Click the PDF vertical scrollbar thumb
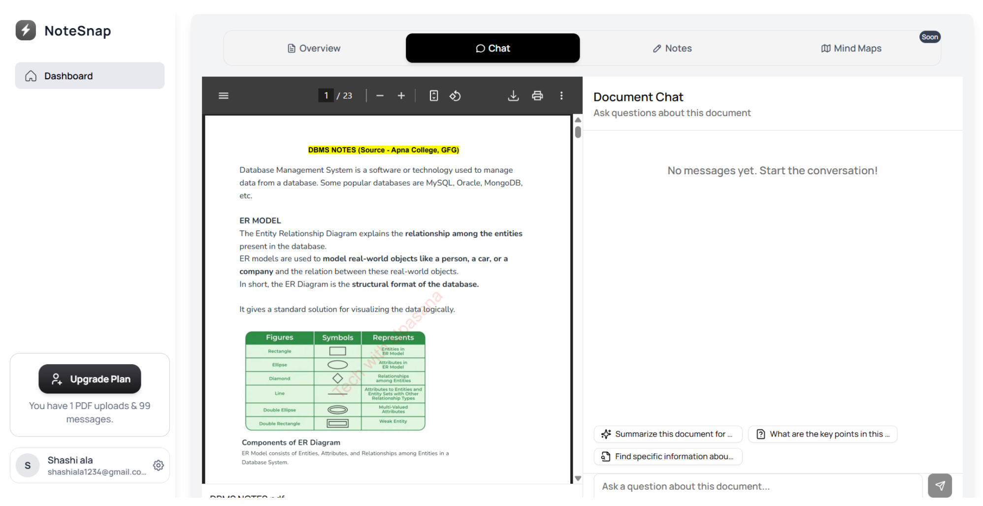This screenshot has height=506, width=983. click(578, 132)
